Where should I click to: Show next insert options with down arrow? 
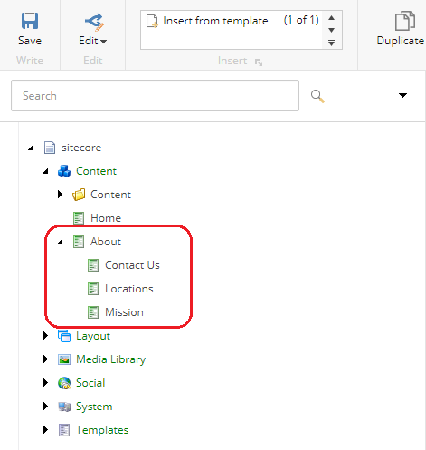[x=332, y=30]
